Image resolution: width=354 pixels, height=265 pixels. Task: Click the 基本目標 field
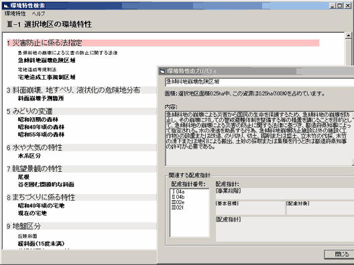pos(250,208)
